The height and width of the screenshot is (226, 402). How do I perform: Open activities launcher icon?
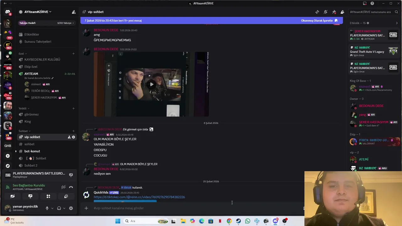click(x=48, y=196)
